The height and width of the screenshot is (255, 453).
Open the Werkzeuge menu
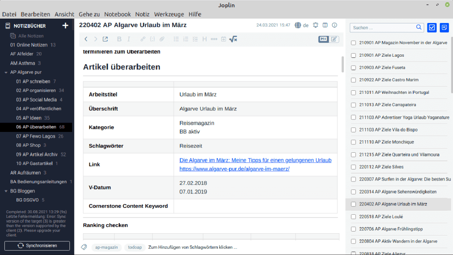(169, 14)
